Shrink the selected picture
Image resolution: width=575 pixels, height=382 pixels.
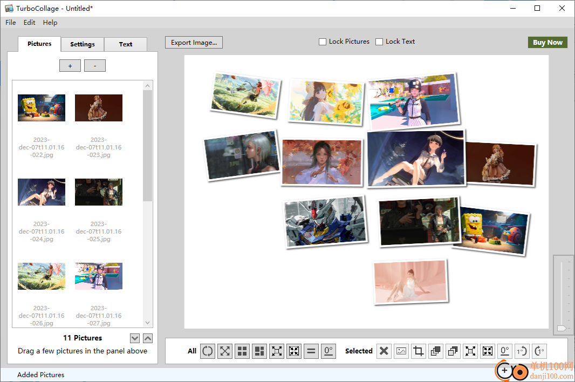pyautogui.click(x=488, y=351)
